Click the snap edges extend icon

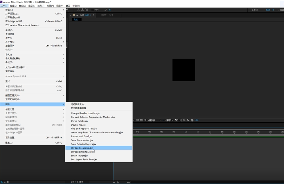coord(106,10)
